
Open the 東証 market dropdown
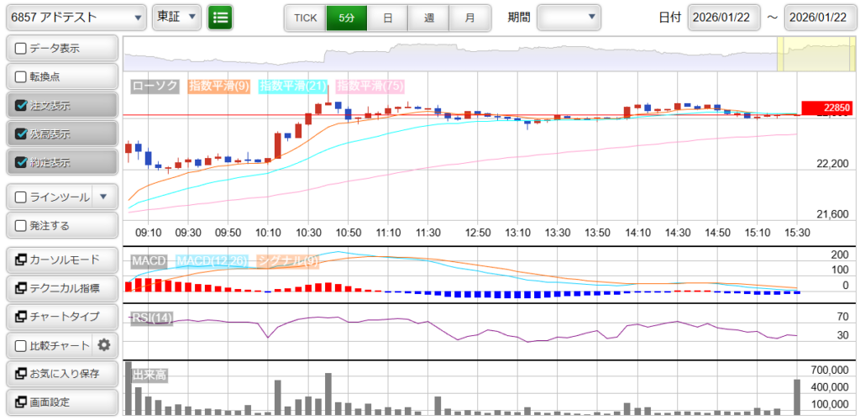[x=177, y=17]
